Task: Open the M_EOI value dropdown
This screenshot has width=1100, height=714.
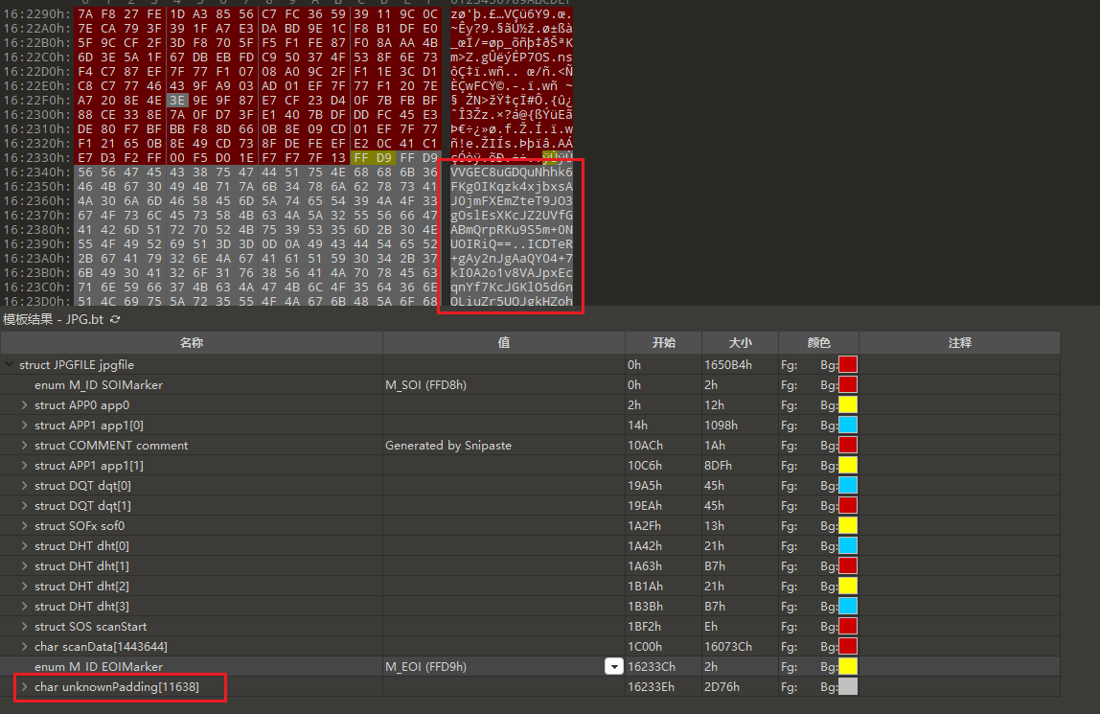Action: (614, 667)
